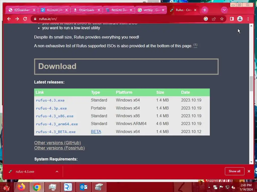The height and width of the screenshot is (192, 257).
Task: Go forward to the next page
Action: point(17,19)
